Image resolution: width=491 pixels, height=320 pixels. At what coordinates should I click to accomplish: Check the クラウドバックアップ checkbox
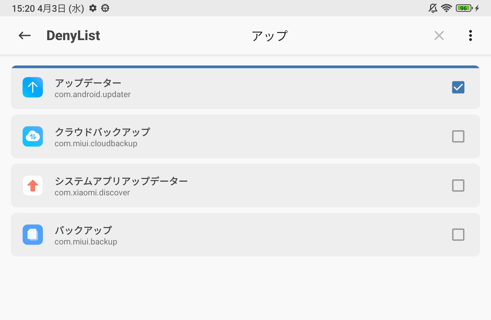(458, 136)
